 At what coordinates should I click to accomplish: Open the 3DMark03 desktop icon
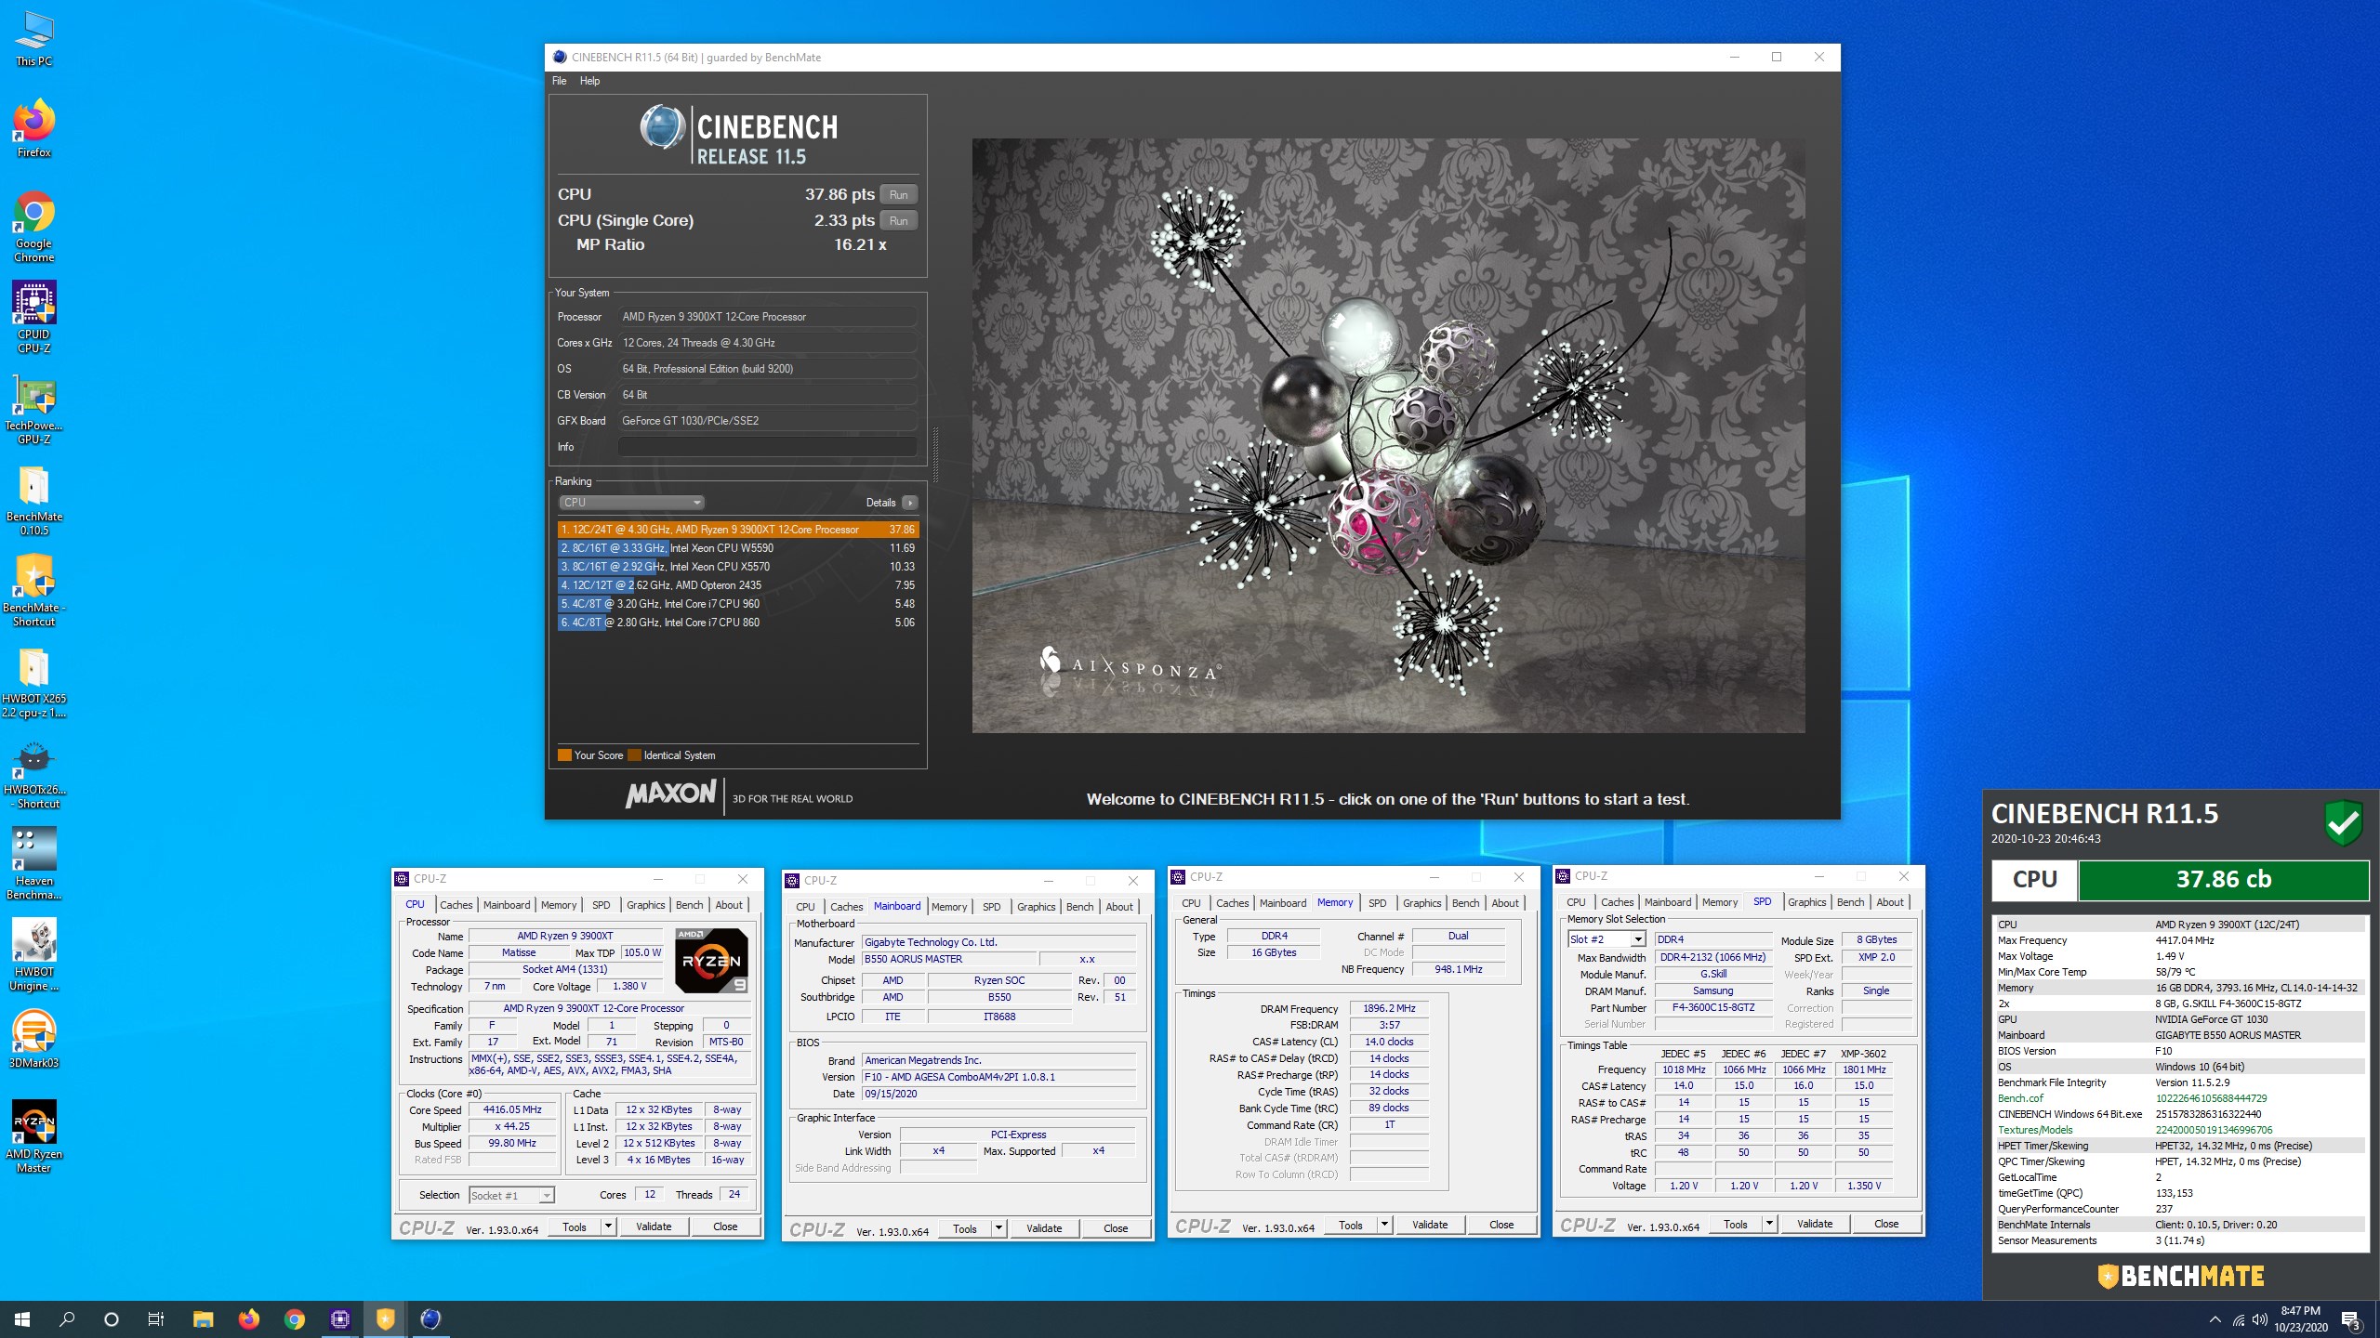34,1039
